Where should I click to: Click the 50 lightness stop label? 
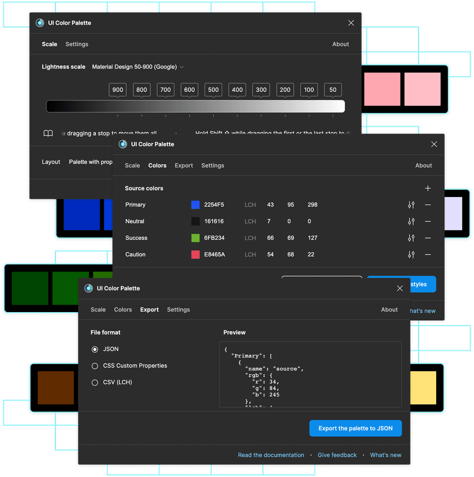[333, 89]
